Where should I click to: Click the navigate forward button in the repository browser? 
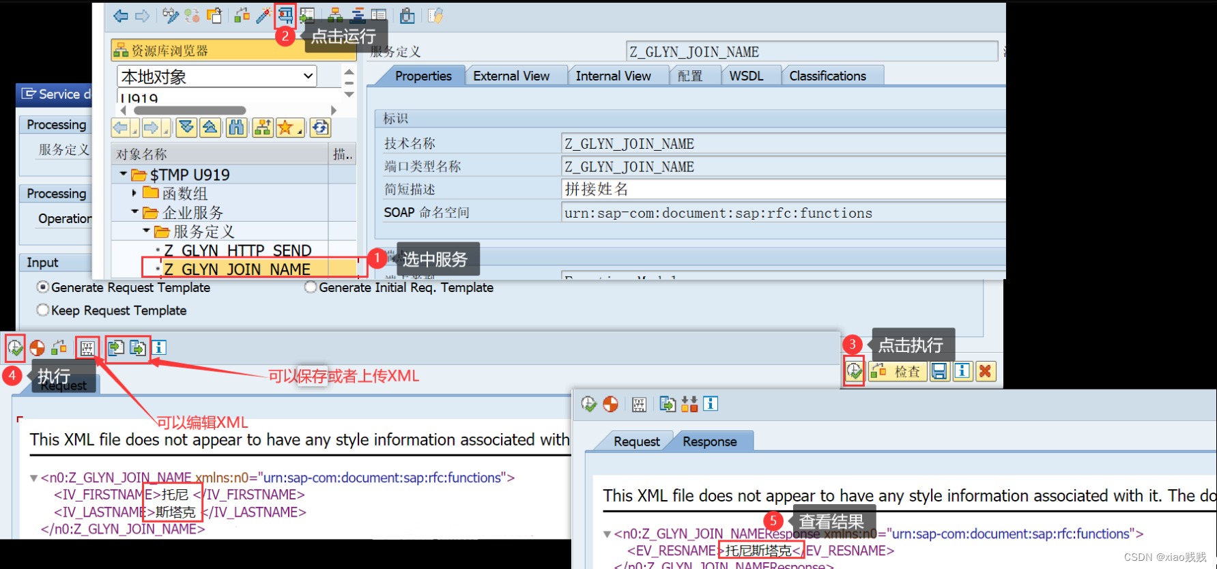[151, 128]
